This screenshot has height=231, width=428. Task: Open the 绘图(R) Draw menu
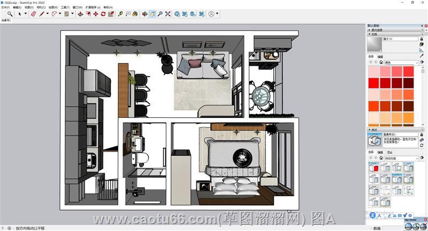point(53,7)
